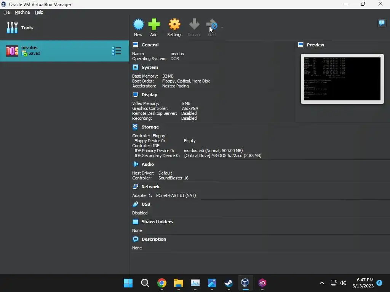Screen dimensions: 390x292
Task: Open the Network settings heading link
Action: click(150, 186)
